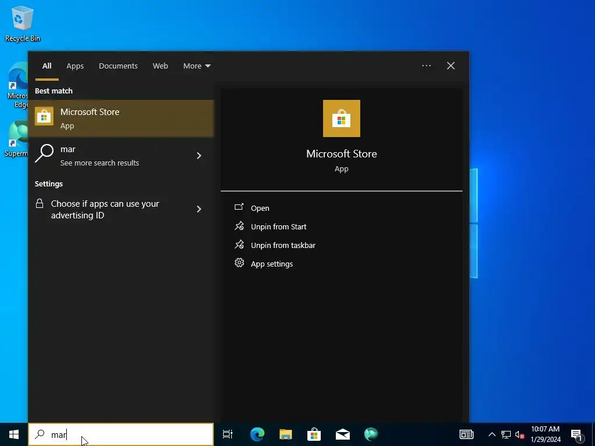Click the gear icon beside App settings
This screenshot has width=595, height=446.
239,263
